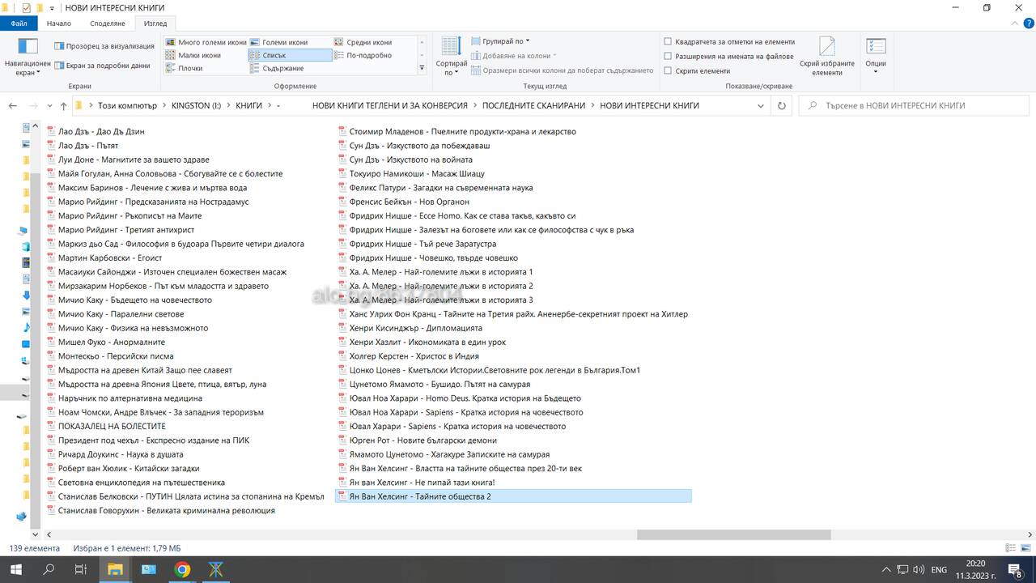Open Task View on the taskbar
The height and width of the screenshot is (583, 1036).
80,569
